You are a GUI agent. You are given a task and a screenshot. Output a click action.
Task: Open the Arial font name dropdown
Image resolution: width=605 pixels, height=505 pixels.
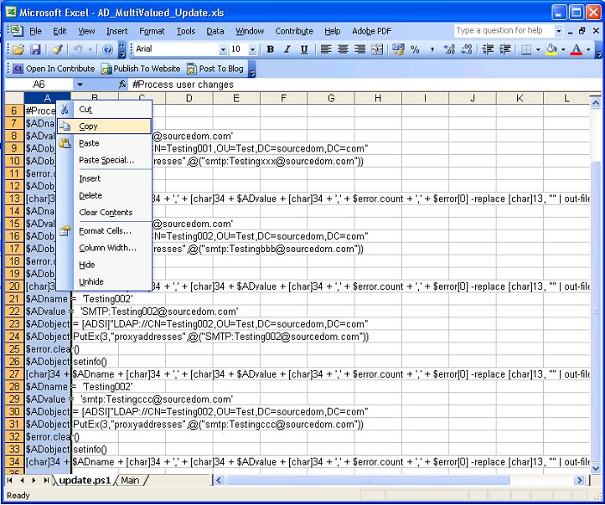pos(222,50)
